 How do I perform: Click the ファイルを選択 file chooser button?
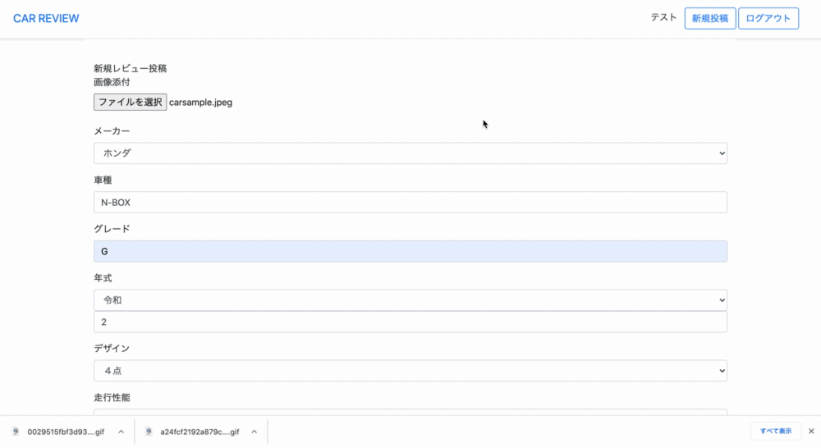(x=130, y=102)
